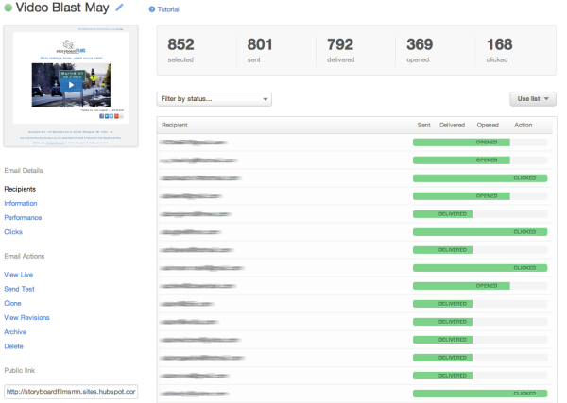This screenshot has width=567, height=403.
Task: Go to the Information section
Action: [21, 203]
